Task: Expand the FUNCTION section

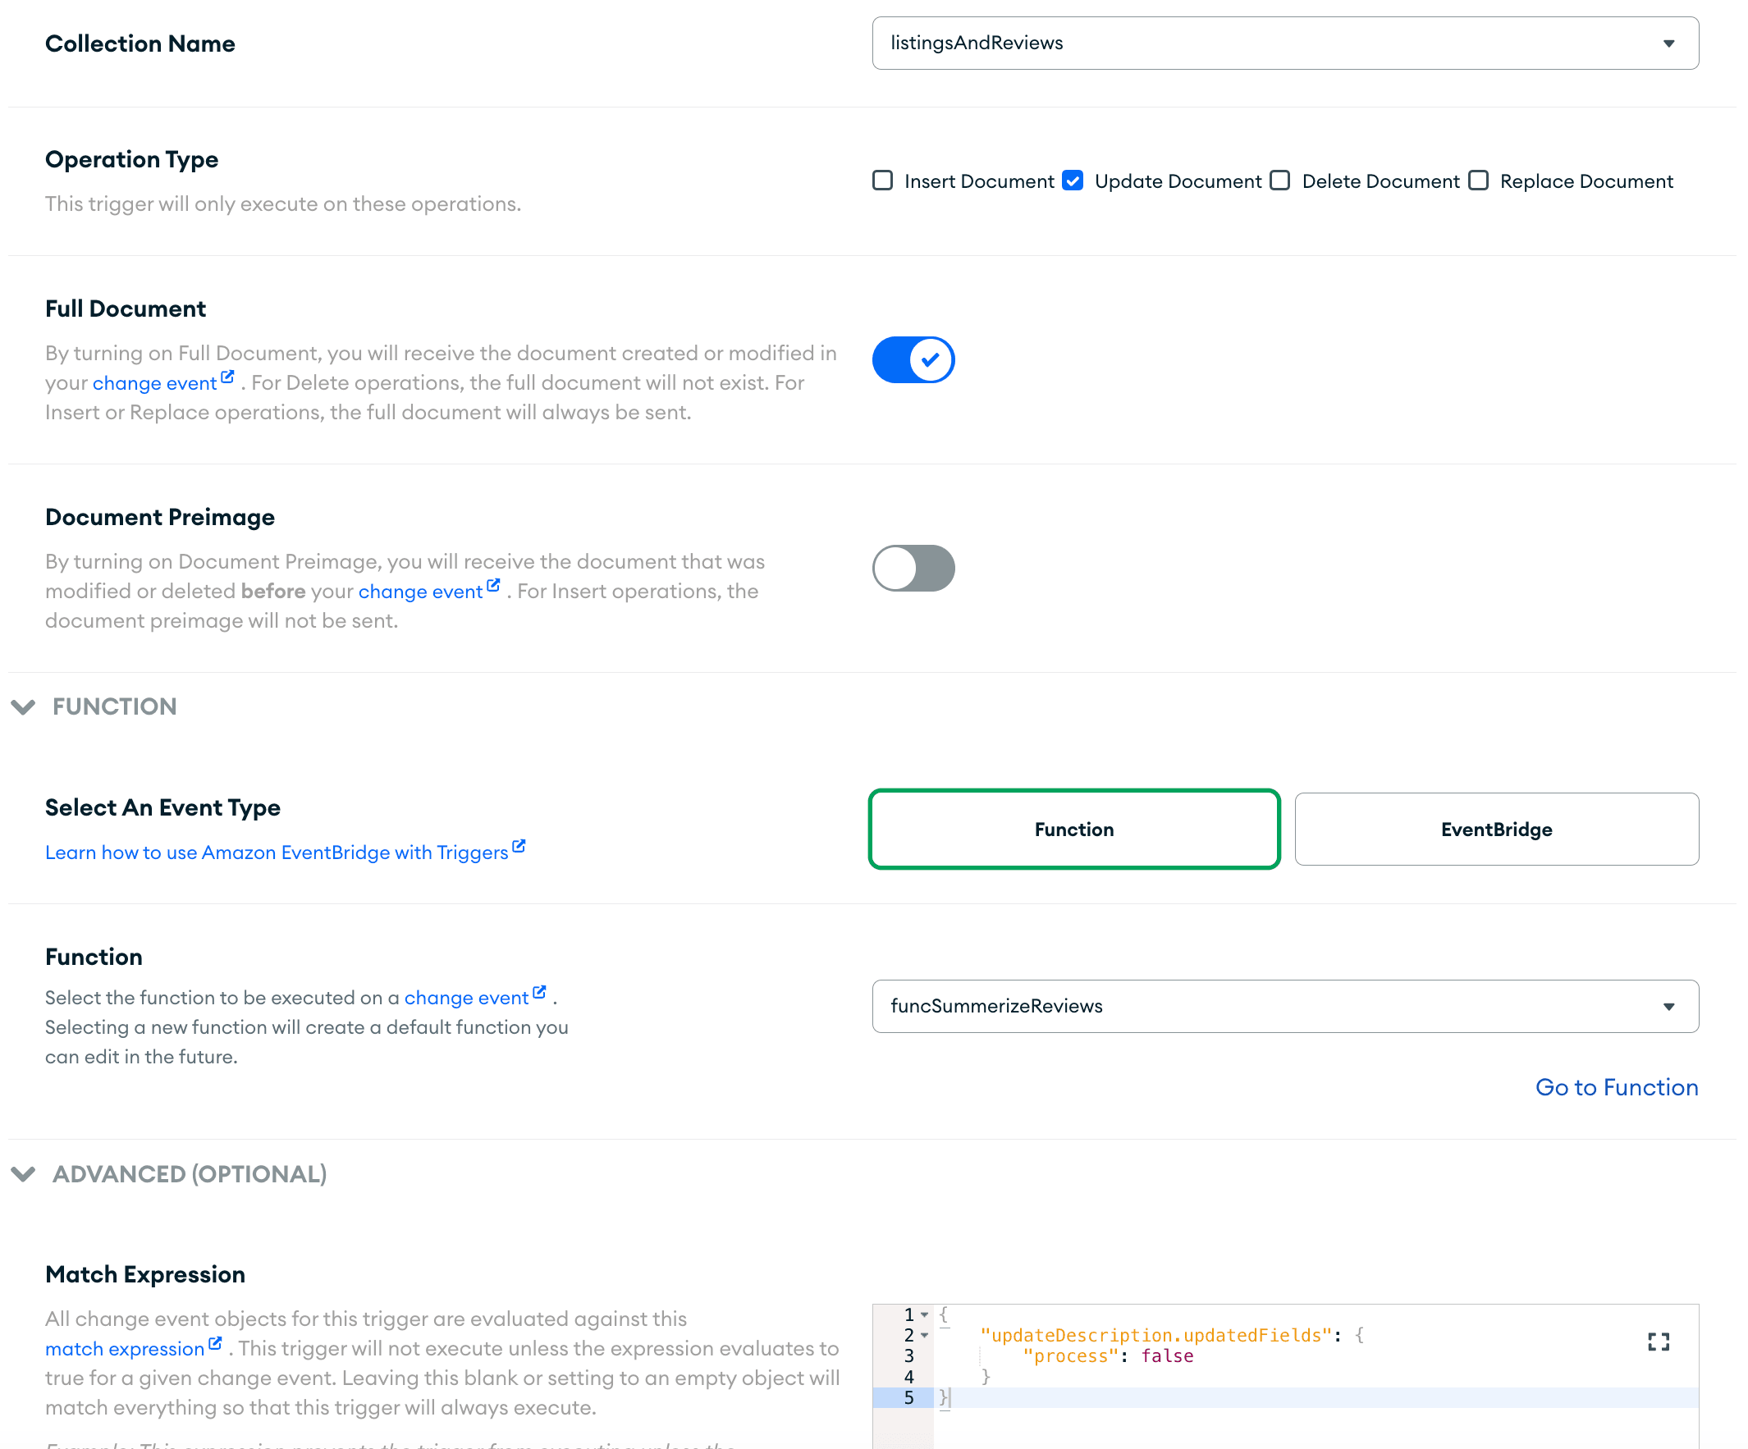Action: click(25, 707)
